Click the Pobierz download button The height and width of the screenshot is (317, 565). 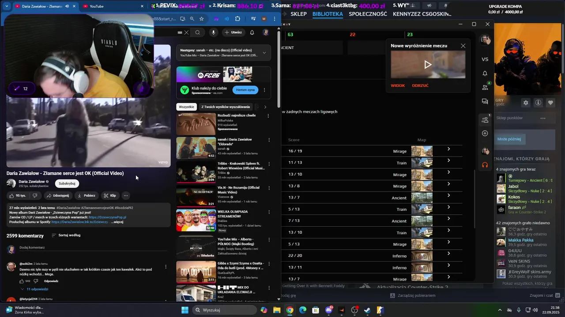coord(87,195)
